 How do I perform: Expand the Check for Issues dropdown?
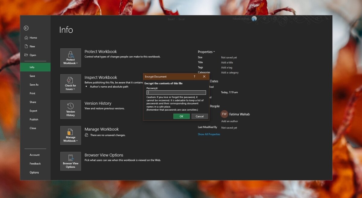(x=71, y=84)
